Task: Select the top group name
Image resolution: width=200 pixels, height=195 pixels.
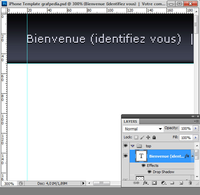Action: 148,146
